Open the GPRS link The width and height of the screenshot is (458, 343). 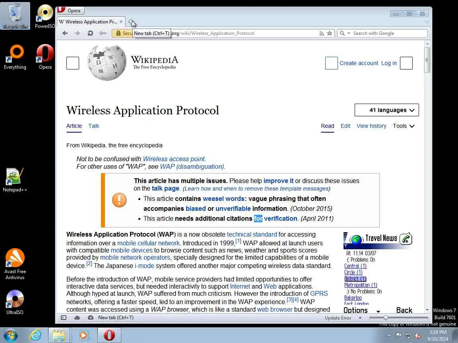pos(319,293)
